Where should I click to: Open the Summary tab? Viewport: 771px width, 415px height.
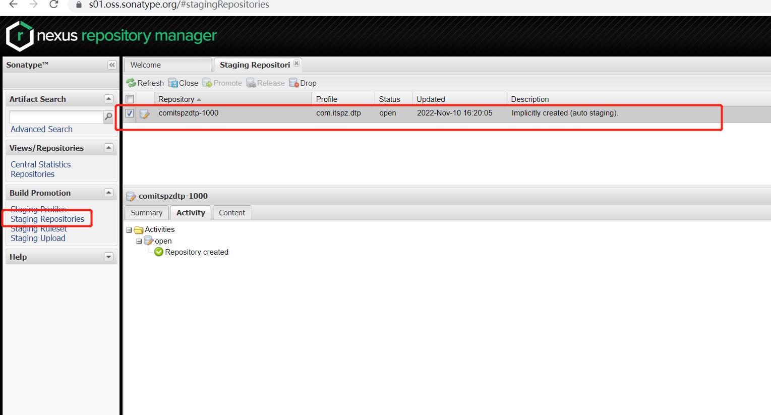click(147, 213)
